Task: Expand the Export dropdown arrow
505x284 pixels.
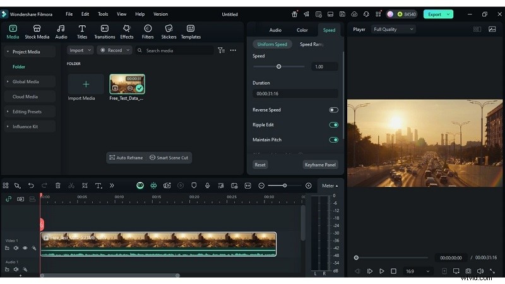Action: (x=448, y=14)
